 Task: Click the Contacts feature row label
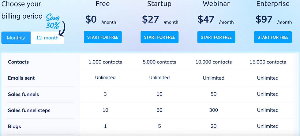pos(18,62)
